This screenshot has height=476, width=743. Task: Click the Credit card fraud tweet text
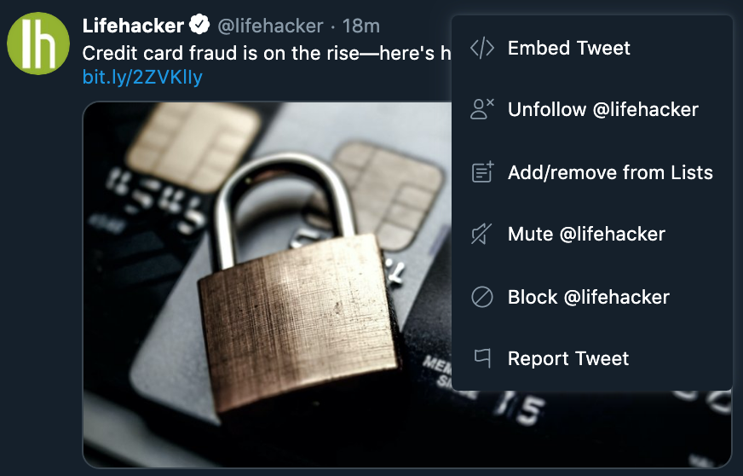coord(267,53)
